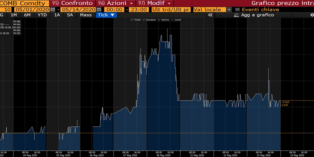The image size is (314, 157).
Task: Click the 06 Mag 2020 date label
Action: [x=97, y=155]
